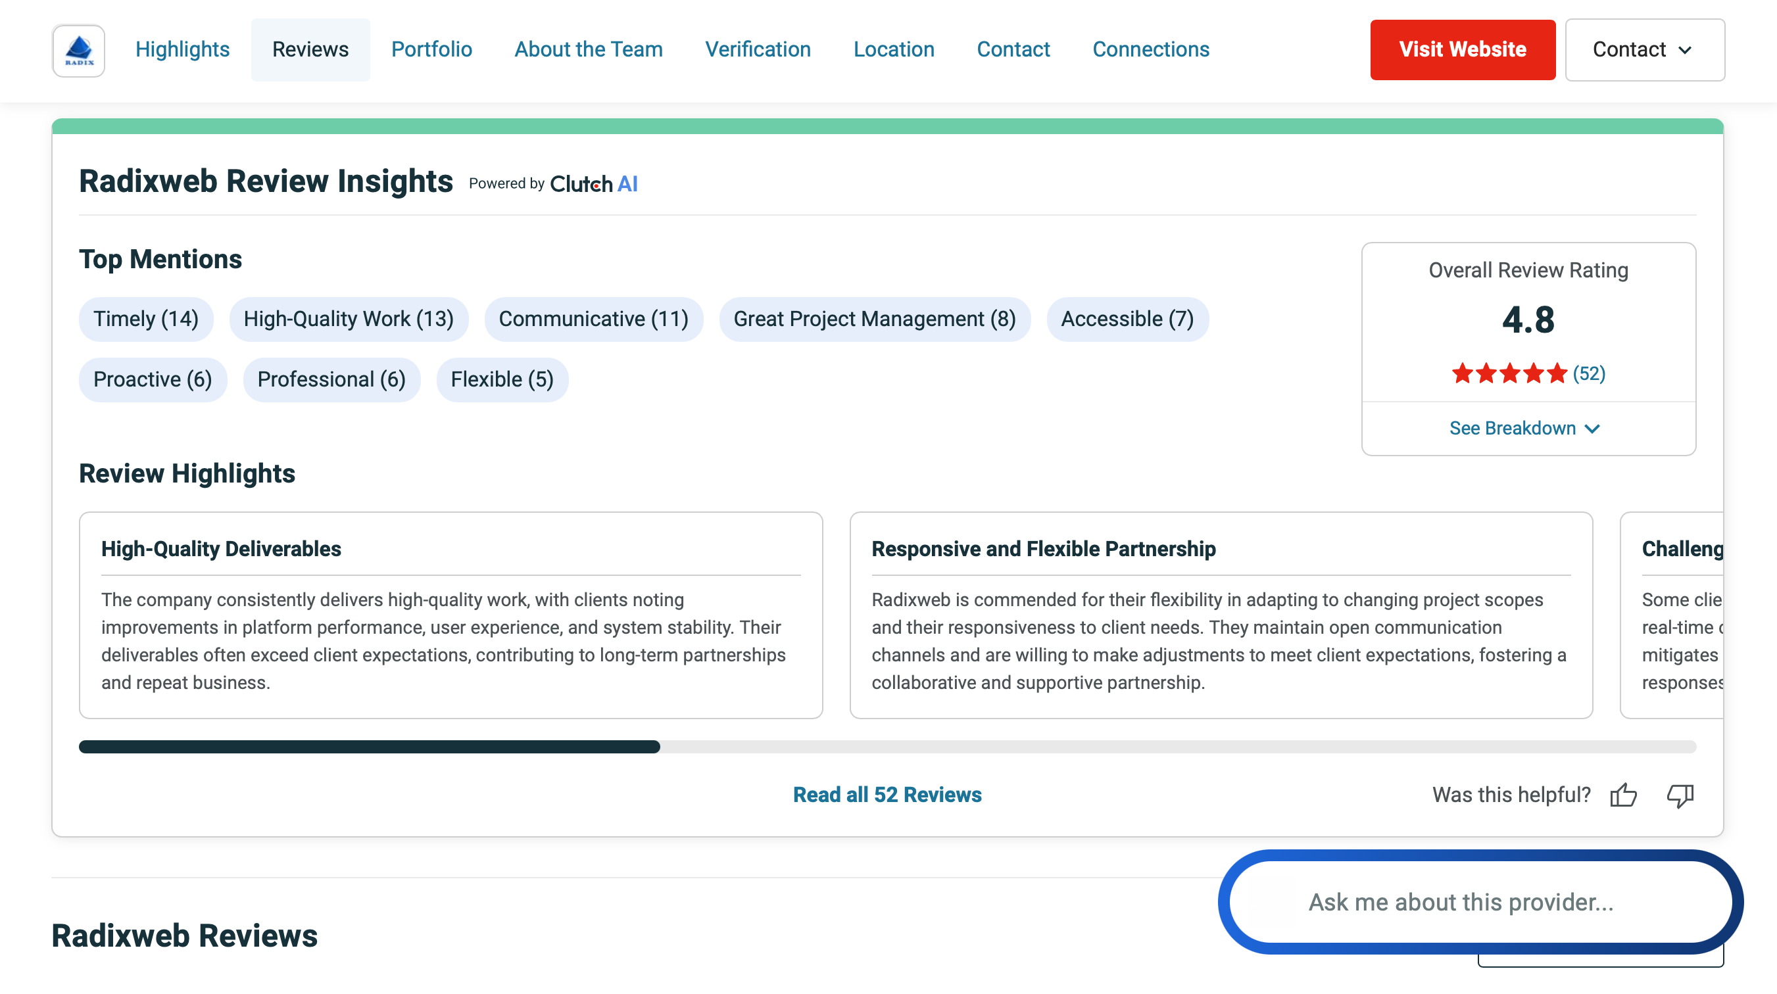The image size is (1777, 994).
Task: Click the Radixweb Reviews heading
Action: [x=184, y=936]
